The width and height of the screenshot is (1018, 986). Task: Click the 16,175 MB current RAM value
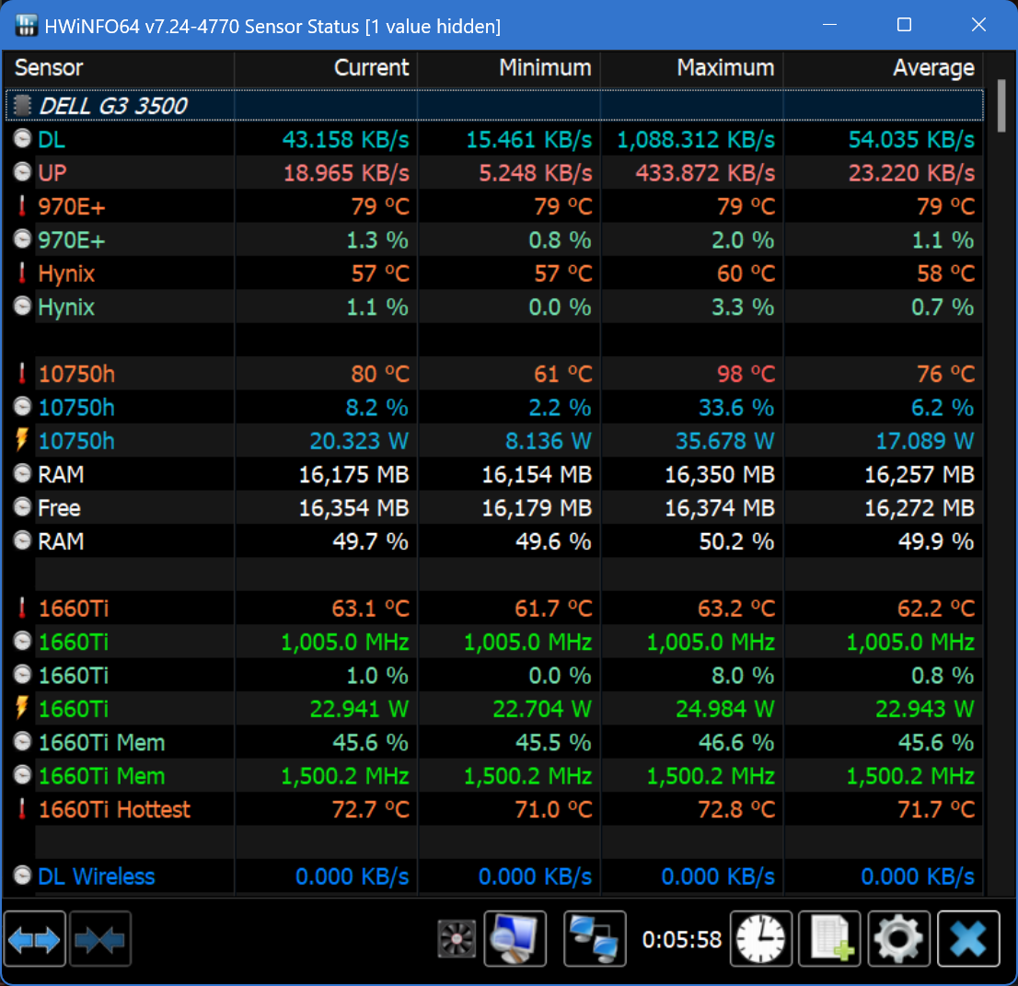tap(353, 475)
